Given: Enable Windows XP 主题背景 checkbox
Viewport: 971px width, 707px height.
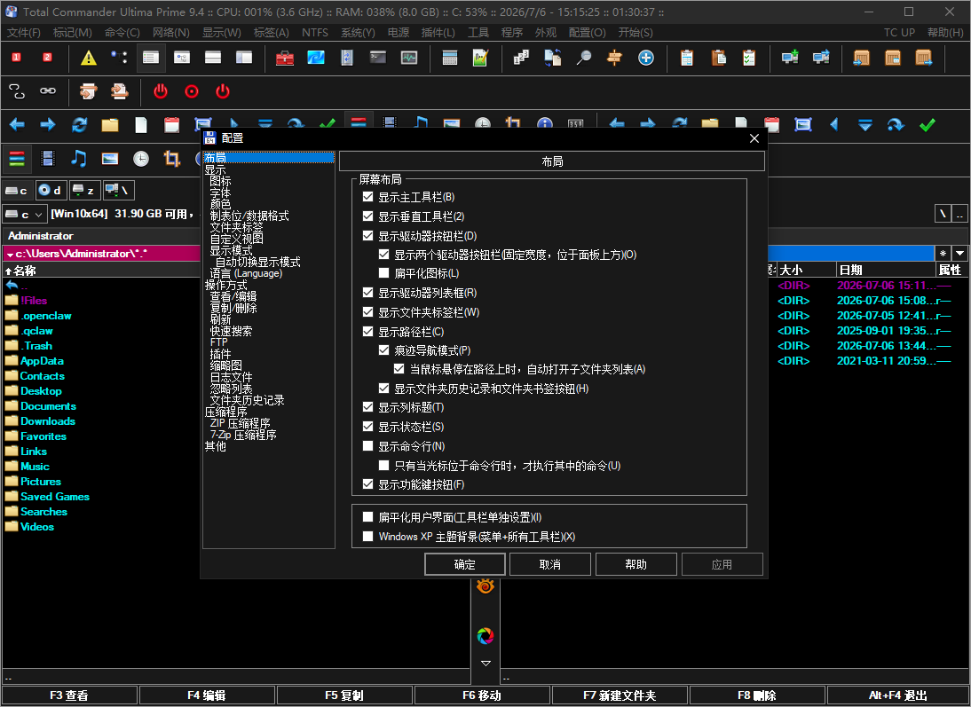Looking at the screenshot, I should pos(367,536).
